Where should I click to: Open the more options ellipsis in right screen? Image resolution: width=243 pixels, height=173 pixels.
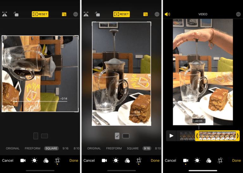click(x=238, y=14)
